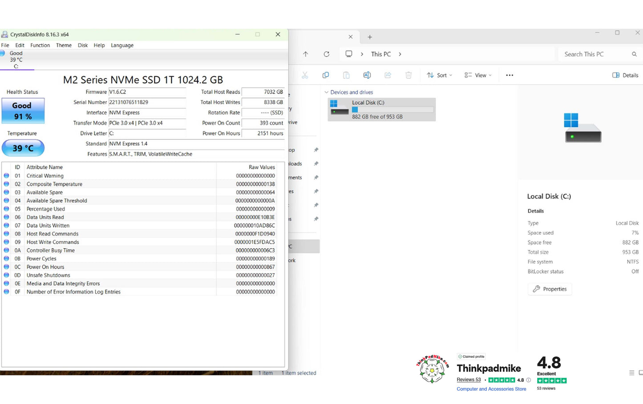Toggle the Details pane button

click(625, 75)
